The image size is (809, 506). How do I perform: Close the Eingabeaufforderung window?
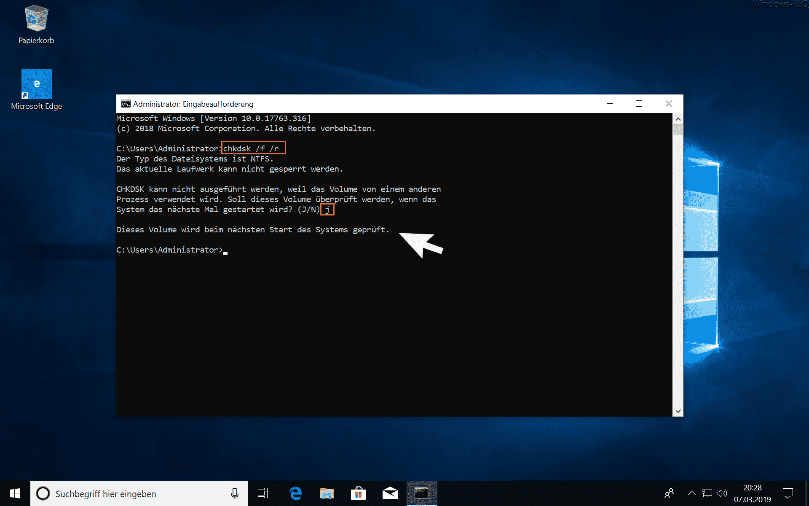point(669,104)
